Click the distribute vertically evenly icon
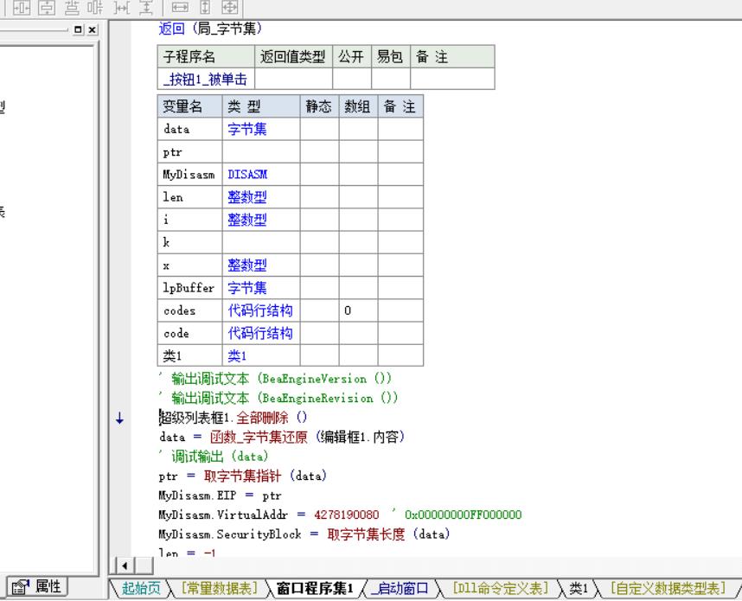Screen dimensions: 742x601 point(97,8)
